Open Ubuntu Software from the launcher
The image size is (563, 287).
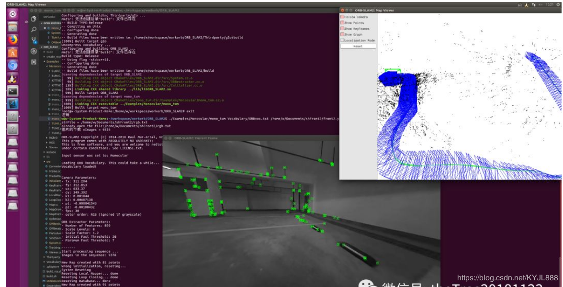(12, 53)
